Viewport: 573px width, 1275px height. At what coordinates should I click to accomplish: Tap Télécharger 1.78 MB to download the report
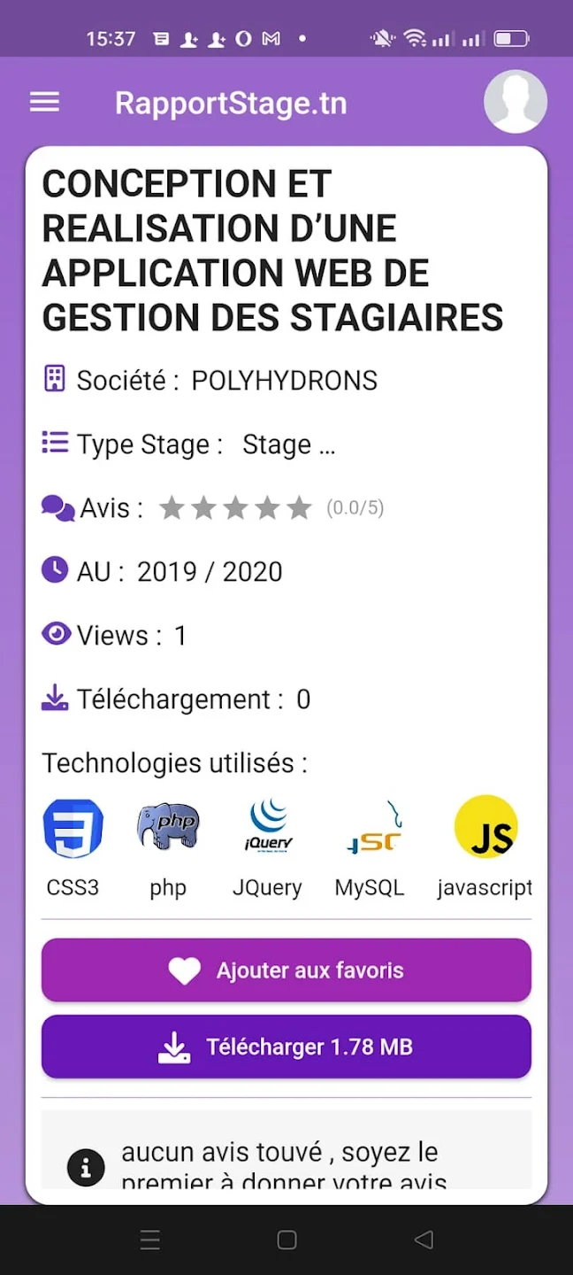tap(286, 1047)
